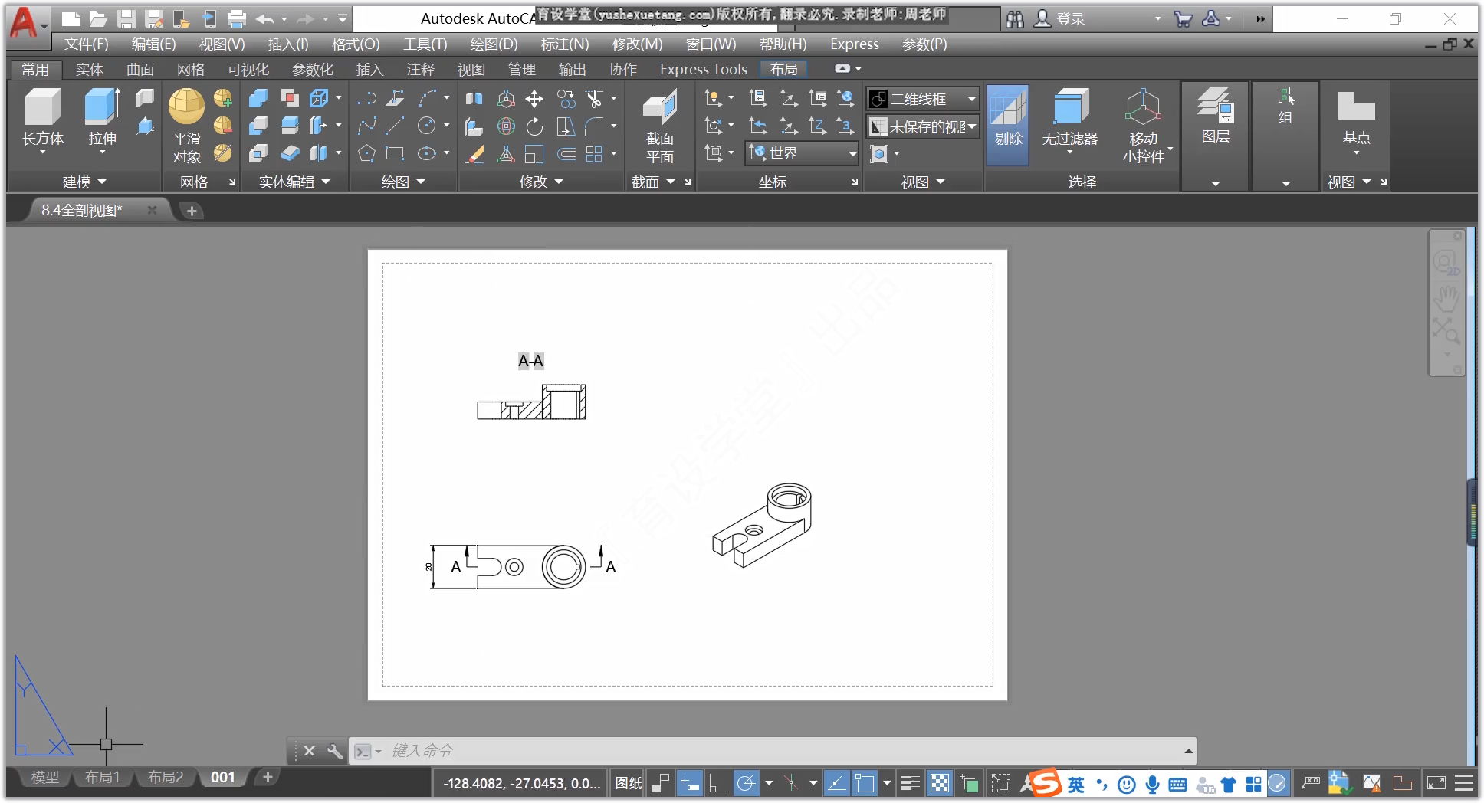Switch to the Express Tools ribbon tab

tap(703, 69)
